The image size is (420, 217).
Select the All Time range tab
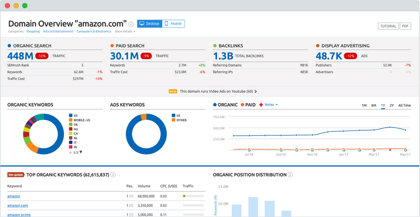click(404, 105)
